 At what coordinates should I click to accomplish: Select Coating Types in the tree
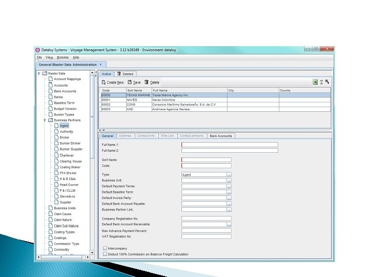tap(64, 232)
